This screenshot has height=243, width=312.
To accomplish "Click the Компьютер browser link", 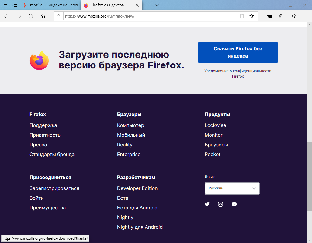I will tap(130, 125).
